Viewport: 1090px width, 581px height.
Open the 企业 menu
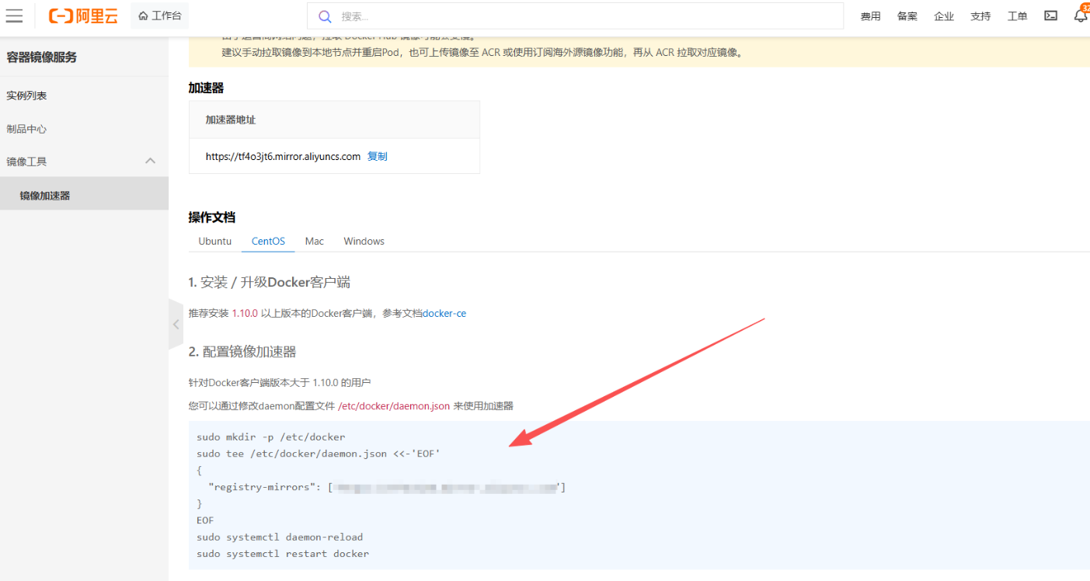click(x=944, y=16)
